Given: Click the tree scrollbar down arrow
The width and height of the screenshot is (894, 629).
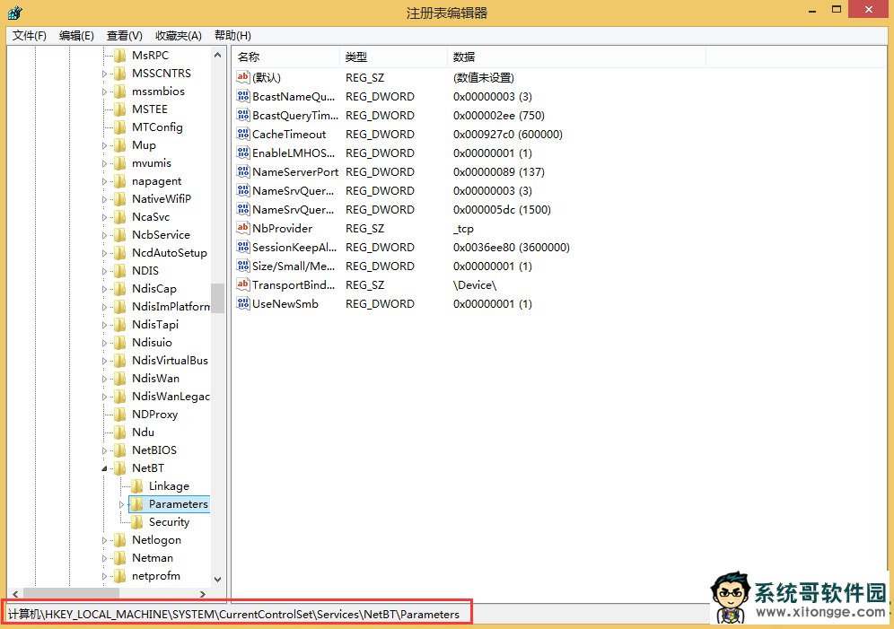Looking at the screenshot, I should coord(217,580).
